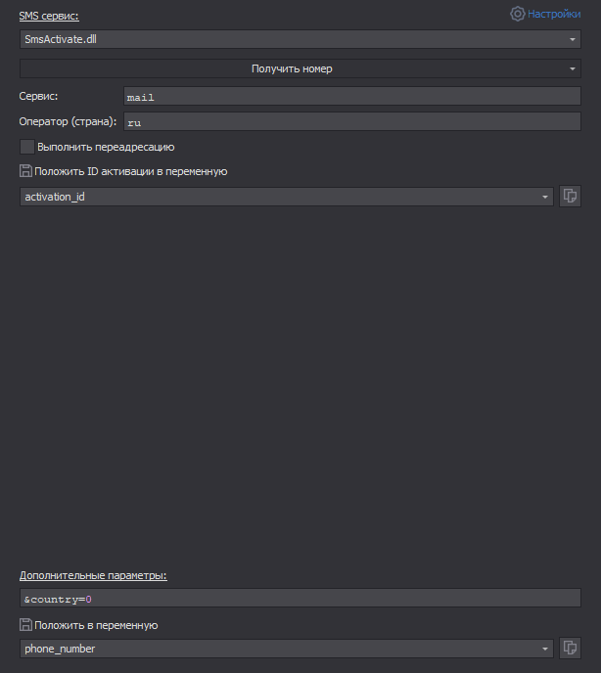This screenshot has width=601, height=673.
Task: Click the Оператор (страна) label
Action: coord(68,121)
